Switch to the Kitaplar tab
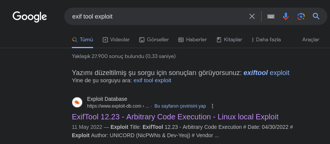 point(229,40)
